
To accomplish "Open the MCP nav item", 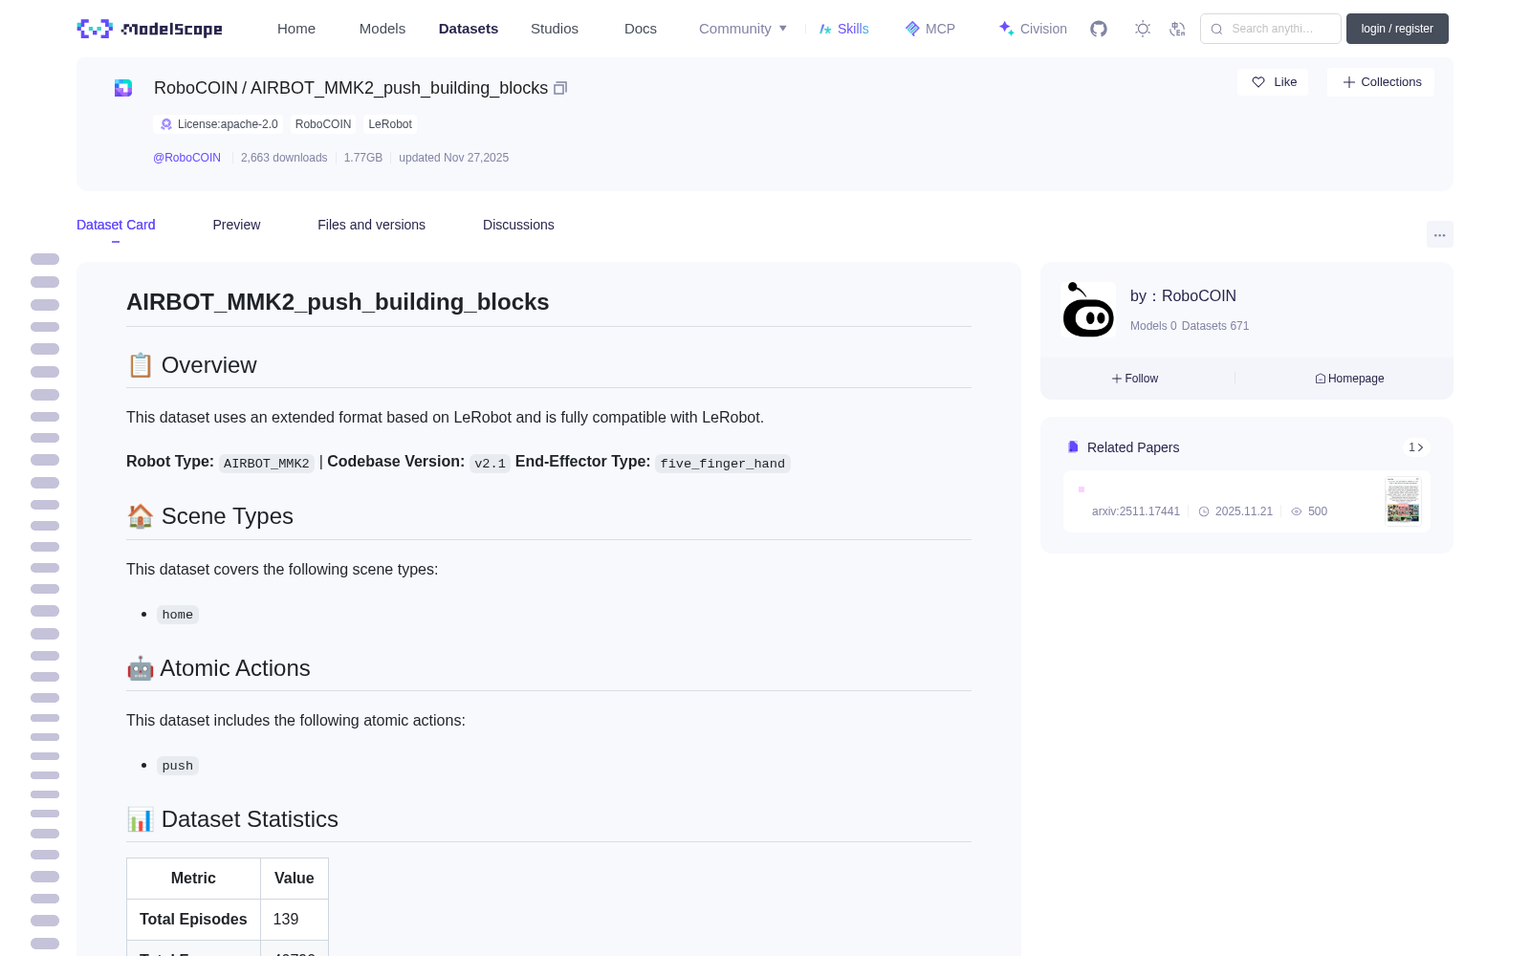I will [x=930, y=29].
